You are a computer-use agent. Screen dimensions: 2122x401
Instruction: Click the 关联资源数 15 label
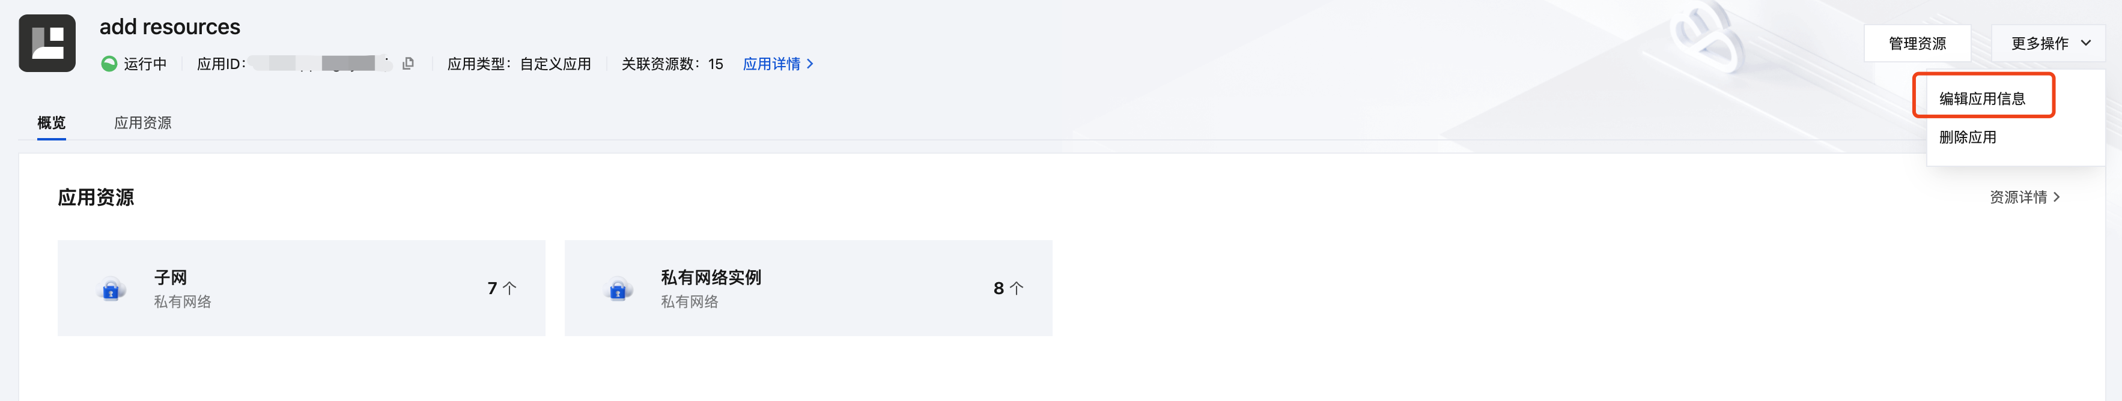tap(671, 64)
